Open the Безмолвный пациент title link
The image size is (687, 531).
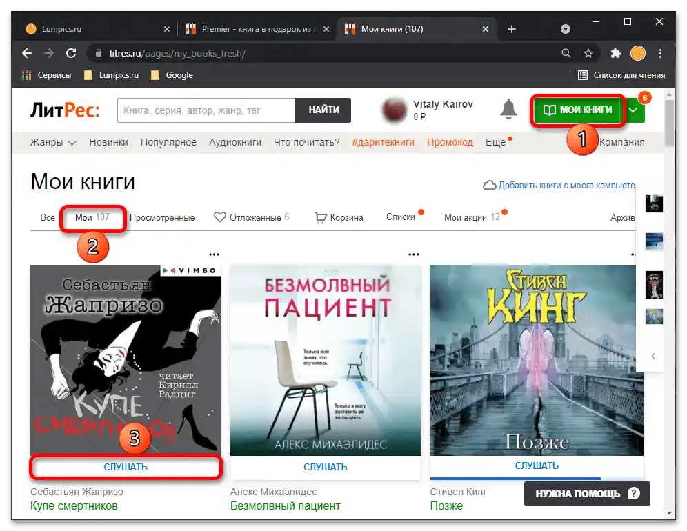286,506
